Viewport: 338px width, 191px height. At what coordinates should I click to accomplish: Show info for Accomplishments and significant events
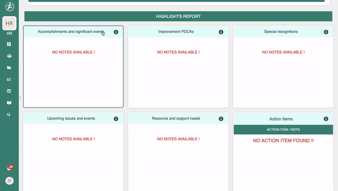click(116, 32)
